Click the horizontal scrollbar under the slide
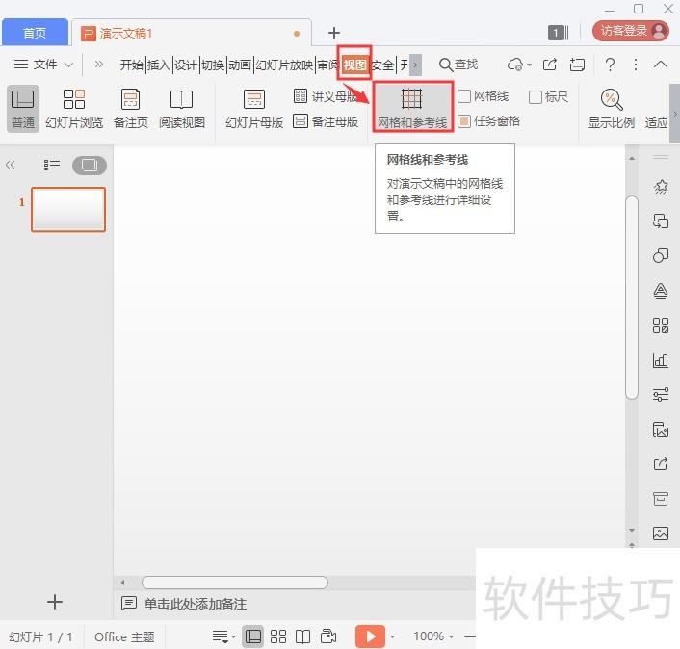 pyautogui.click(x=235, y=583)
